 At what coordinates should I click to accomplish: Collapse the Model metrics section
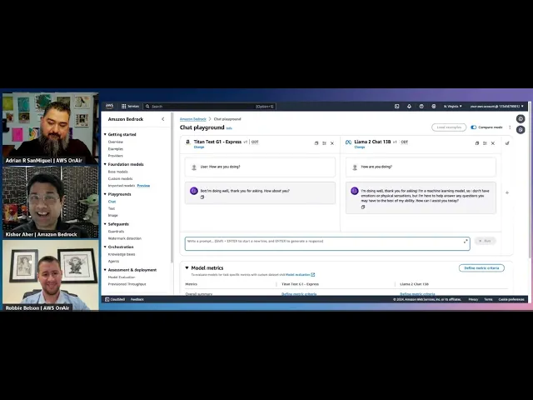[187, 268]
